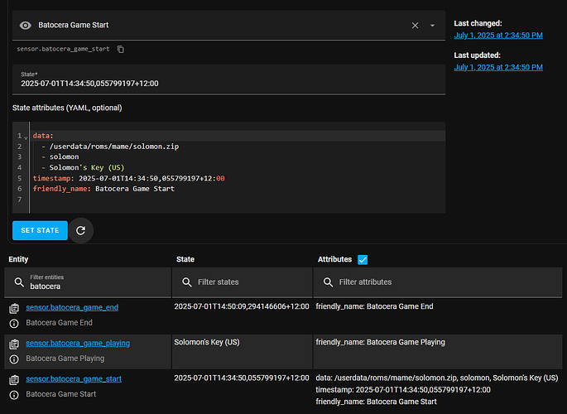Click the friendly_name line in the YAML editor
This screenshot has width=567, height=414.
[103, 189]
